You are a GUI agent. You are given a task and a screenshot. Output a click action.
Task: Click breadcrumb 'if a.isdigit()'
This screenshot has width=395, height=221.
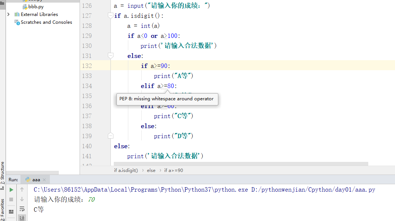point(126,170)
